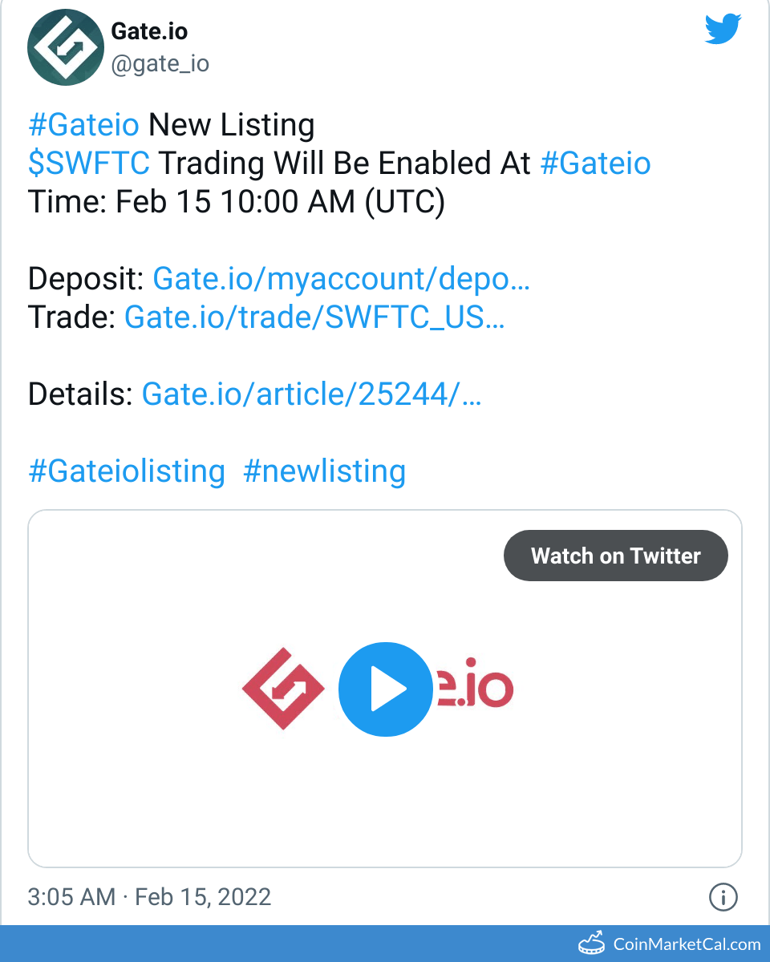Open the tweet info icon
Screen dimensions: 770x962
coord(723,896)
